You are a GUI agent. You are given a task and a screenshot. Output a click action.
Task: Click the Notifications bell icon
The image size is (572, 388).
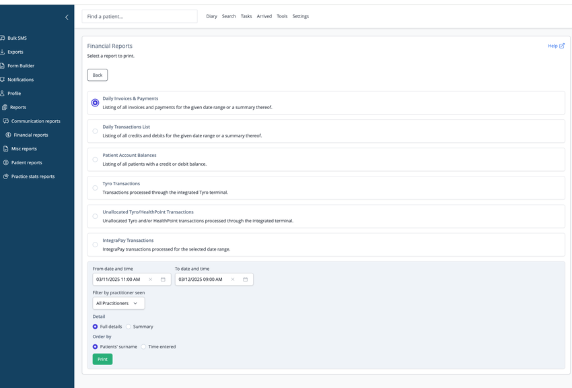point(2,79)
